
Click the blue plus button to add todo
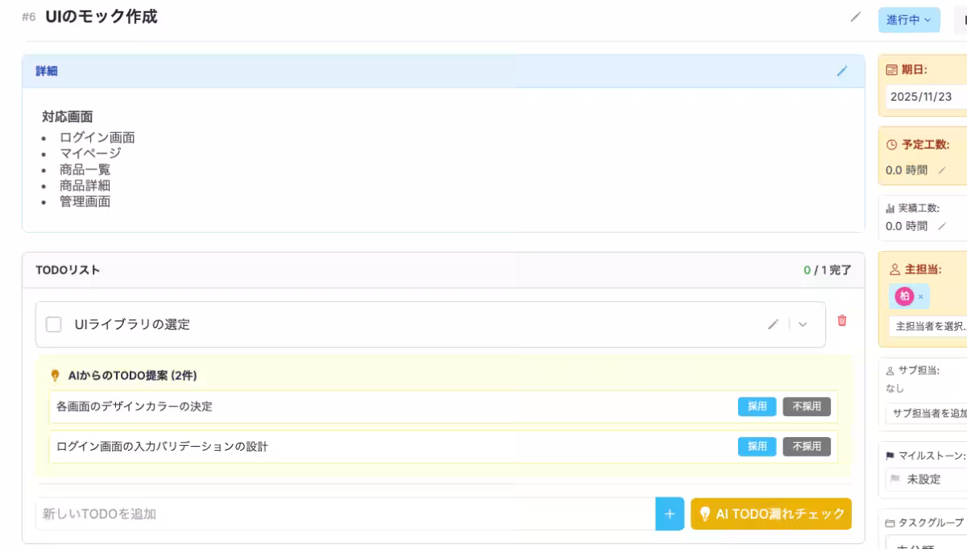point(670,514)
